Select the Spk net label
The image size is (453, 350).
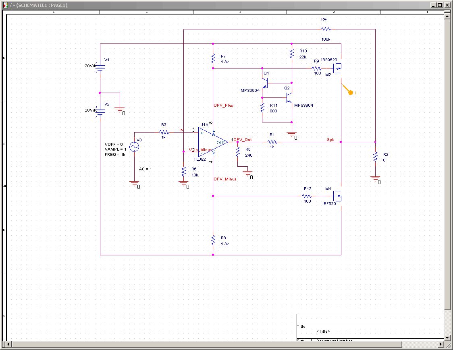pyautogui.click(x=330, y=140)
